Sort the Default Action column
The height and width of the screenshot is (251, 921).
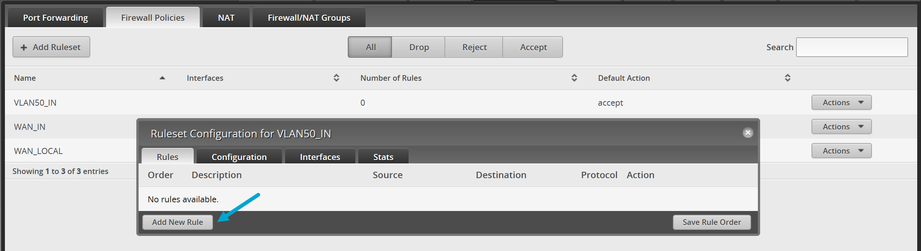tap(787, 78)
